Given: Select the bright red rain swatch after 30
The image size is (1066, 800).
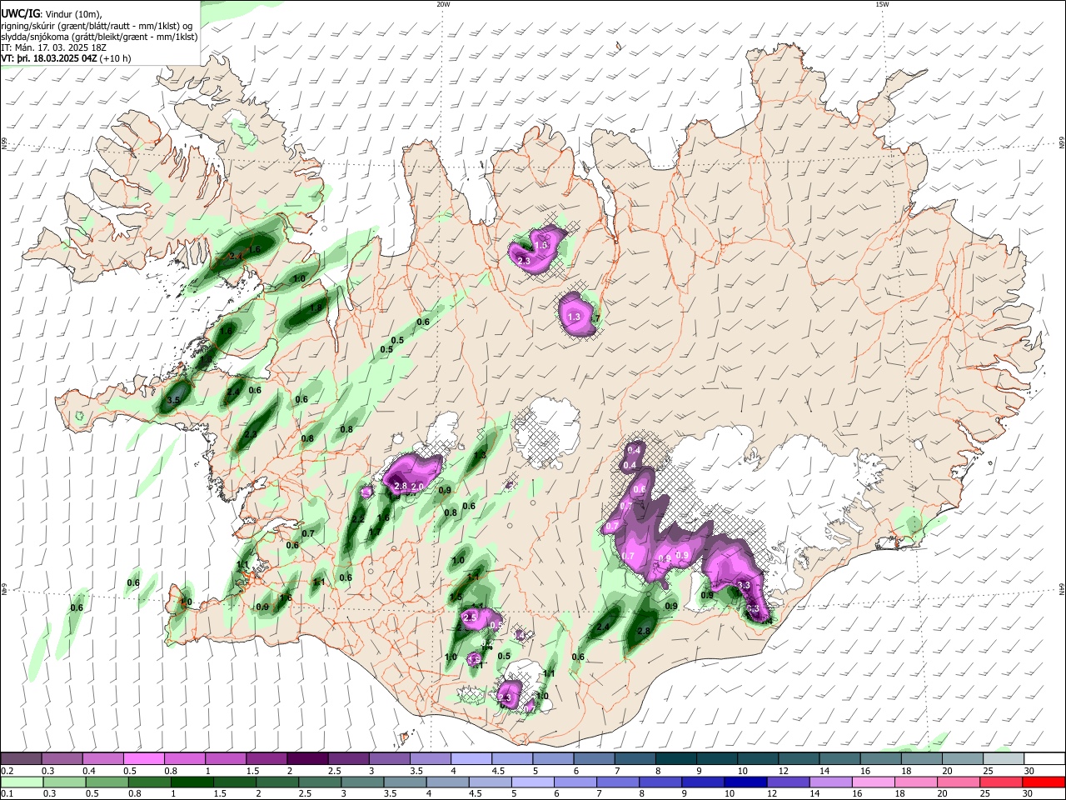Looking at the screenshot, I should click(1044, 782).
